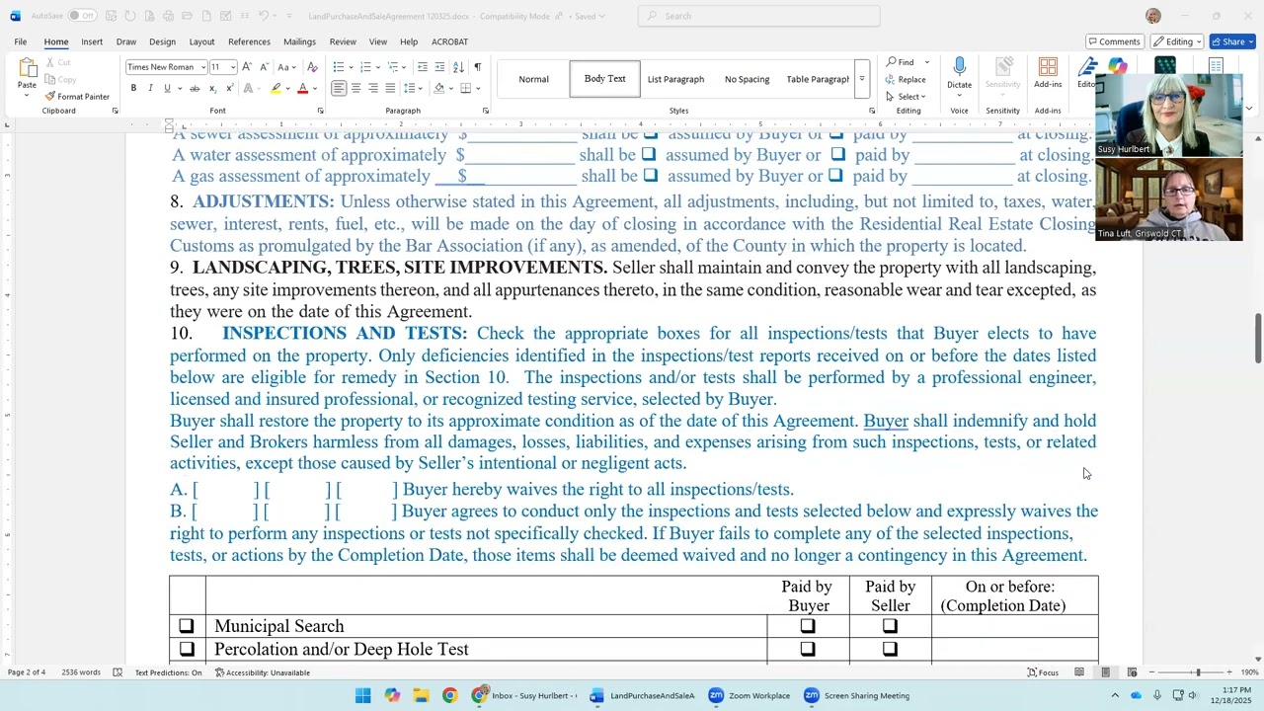Open the font name dropdown
Screen dimensions: 1264x711
click(x=203, y=67)
